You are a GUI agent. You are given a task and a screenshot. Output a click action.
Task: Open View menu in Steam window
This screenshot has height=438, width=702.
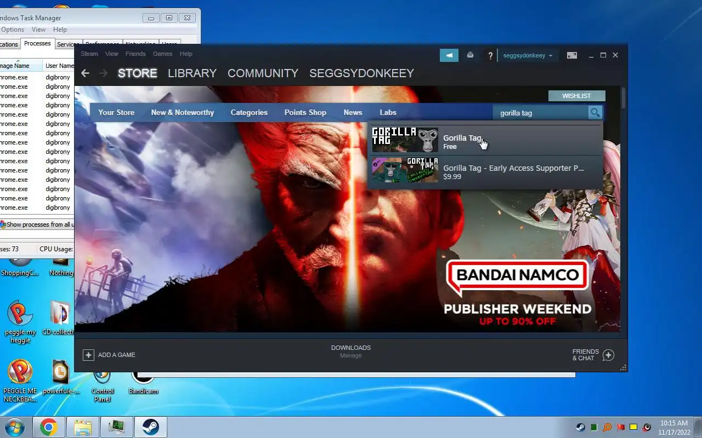coord(112,54)
